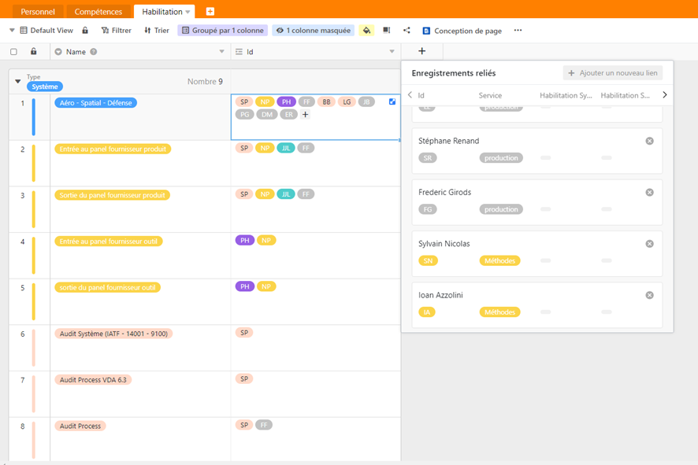The image size is (698, 465).
Task: Open the Conception de page panel
Action: click(x=462, y=30)
